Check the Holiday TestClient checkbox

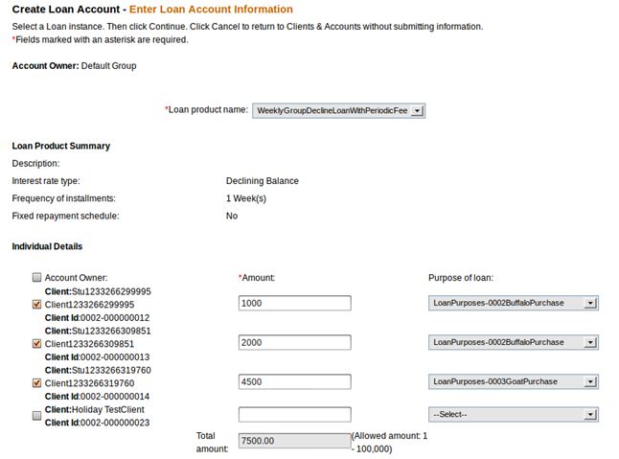(36, 416)
